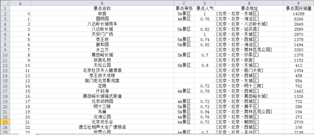Select column E header
Image resolution: width=314 pixels, height=135 pixels.
pyautogui.click(x=249, y=3)
